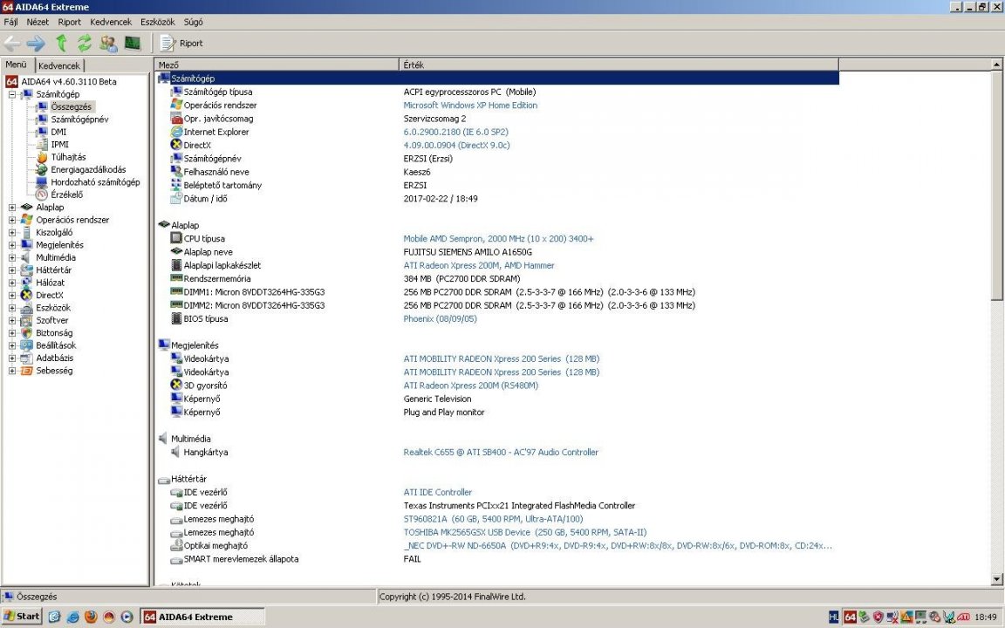Image resolution: width=1005 pixels, height=628 pixels.
Task: Click the ATI icon in system tray
Action: [x=963, y=618]
